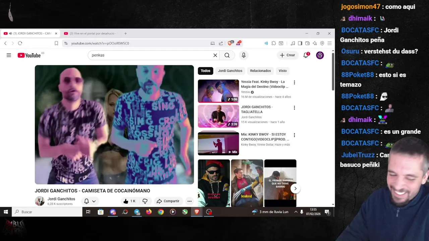Open YouTube notifications bell
This screenshot has height=241, width=429.
coord(306,55)
